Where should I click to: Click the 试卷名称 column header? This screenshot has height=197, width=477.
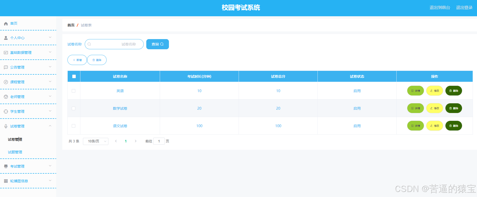(x=120, y=76)
